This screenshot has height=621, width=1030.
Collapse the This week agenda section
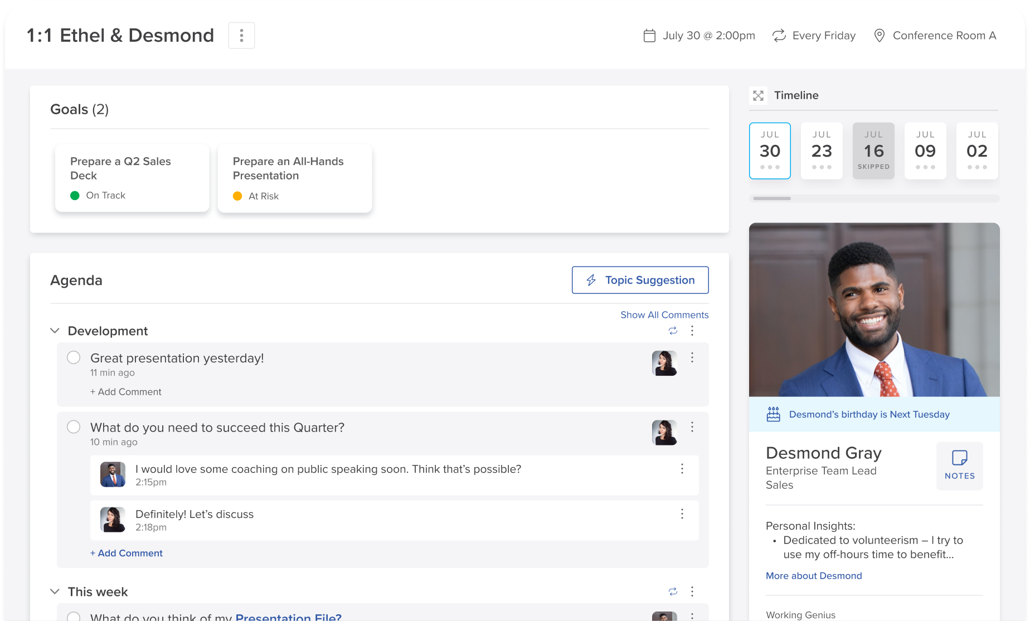tap(55, 591)
